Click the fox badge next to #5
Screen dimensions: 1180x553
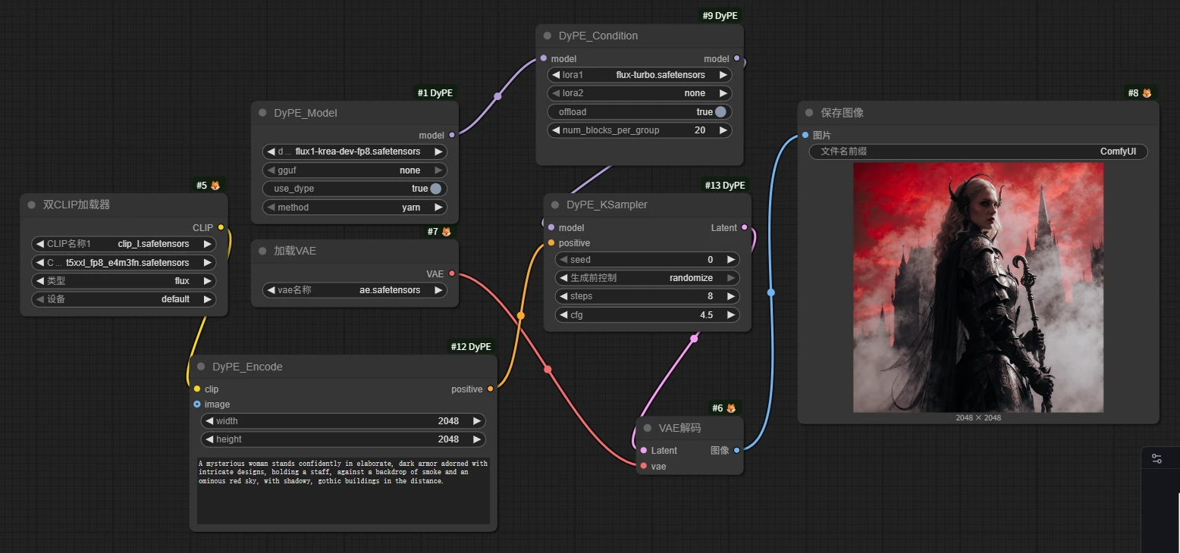(215, 186)
